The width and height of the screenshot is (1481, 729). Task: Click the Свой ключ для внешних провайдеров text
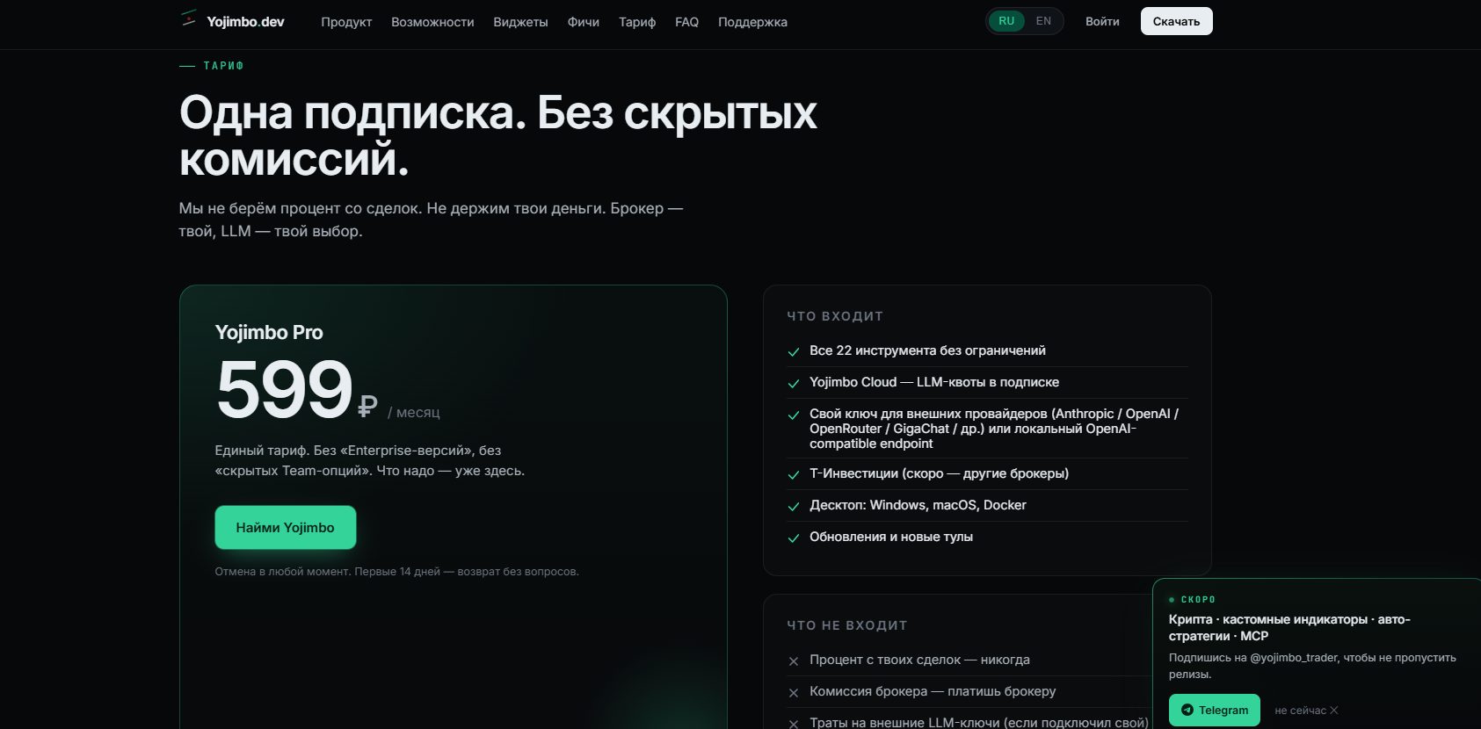point(994,429)
